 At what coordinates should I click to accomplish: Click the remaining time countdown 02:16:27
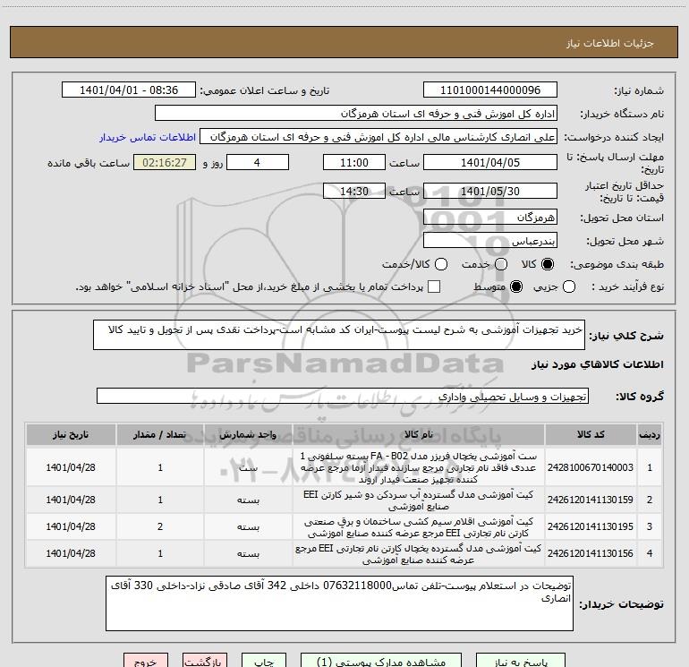coord(165,162)
